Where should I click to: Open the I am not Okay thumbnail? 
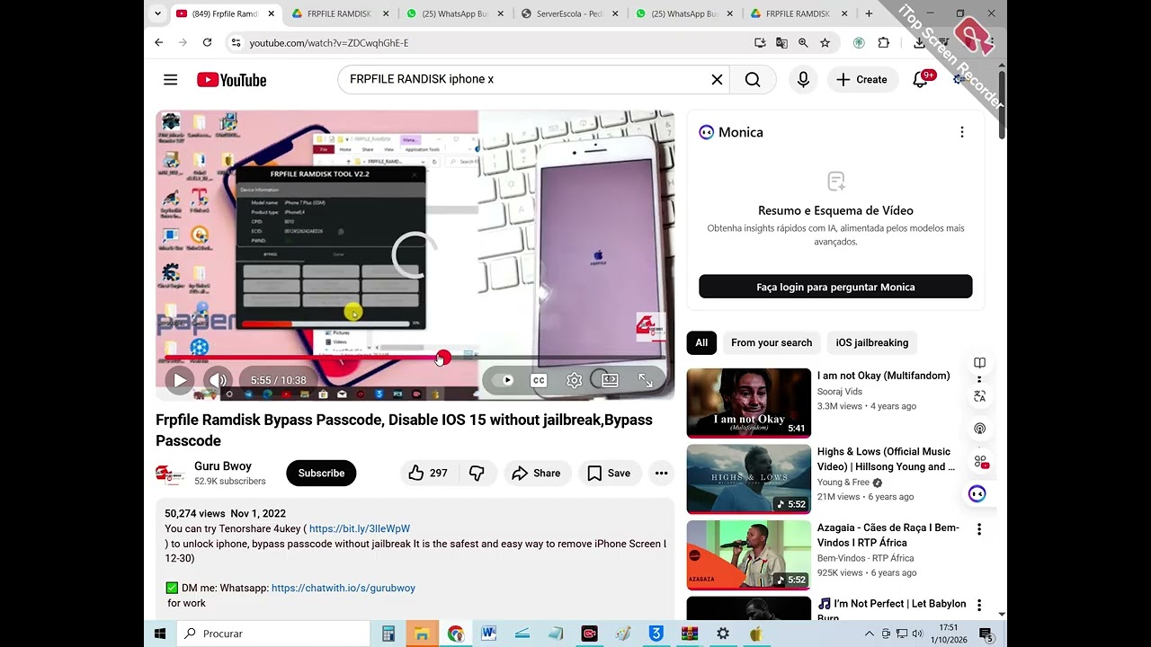(x=749, y=403)
